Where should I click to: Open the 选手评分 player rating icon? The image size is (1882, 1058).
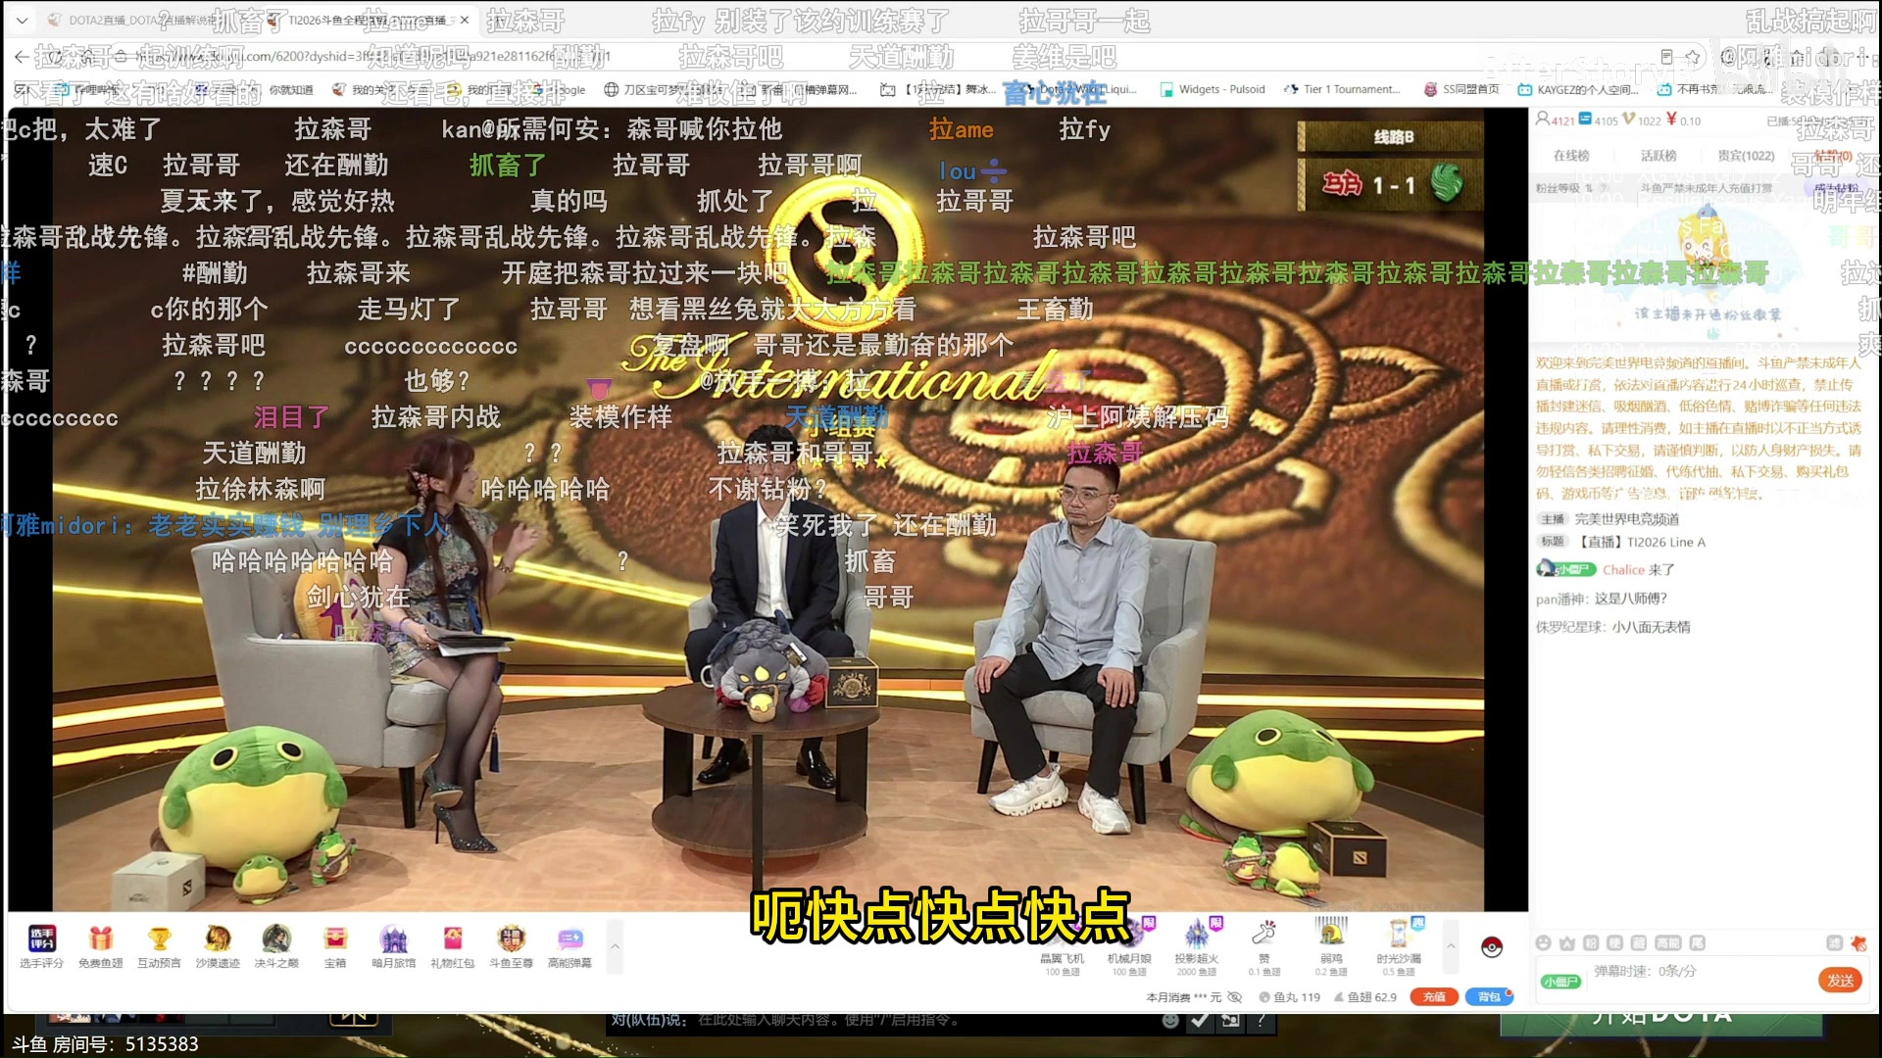pyautogui.click(x=41, y=946)
